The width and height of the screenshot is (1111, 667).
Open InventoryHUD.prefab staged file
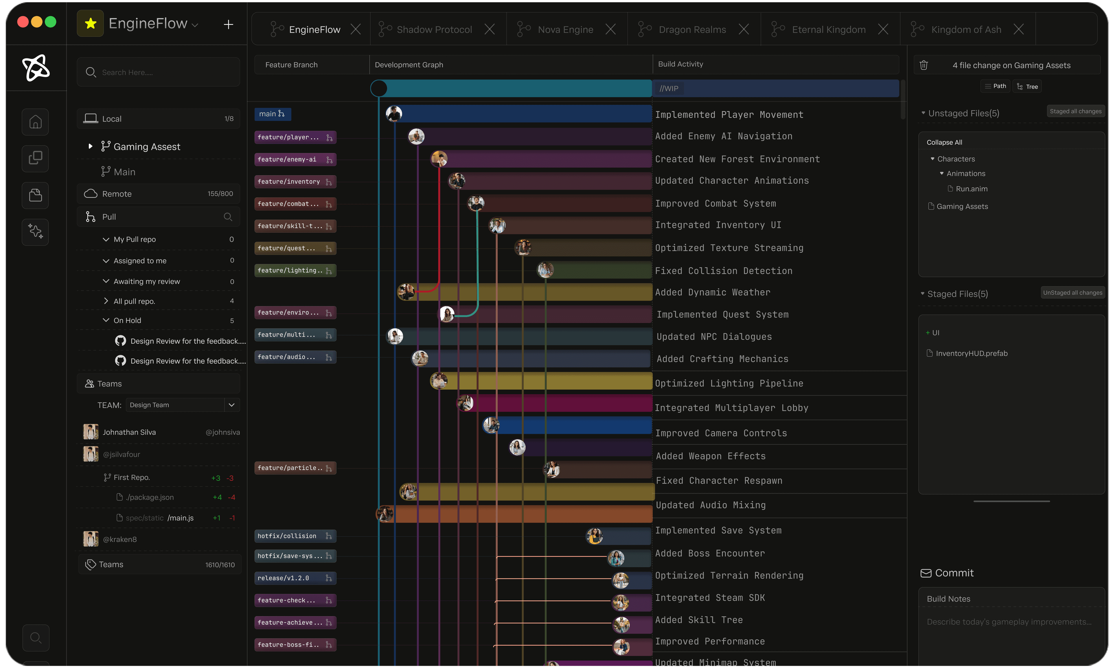click(x=967, y=353)
